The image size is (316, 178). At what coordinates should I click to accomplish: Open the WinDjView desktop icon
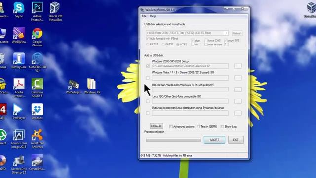19,35
